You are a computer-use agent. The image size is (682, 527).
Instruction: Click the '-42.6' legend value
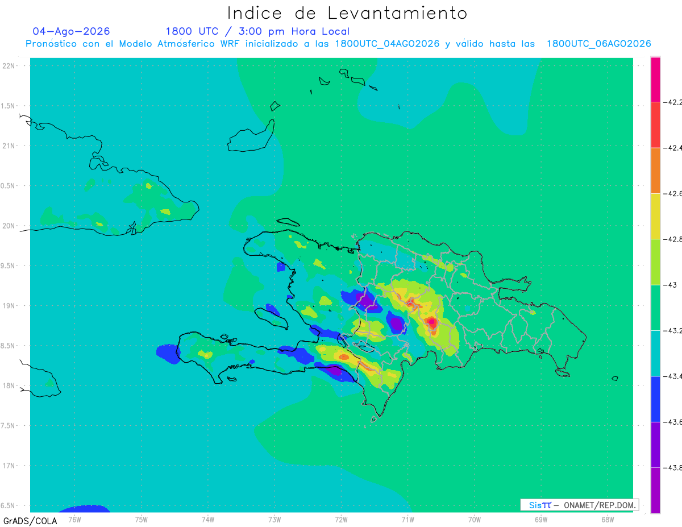coord(673,194)
